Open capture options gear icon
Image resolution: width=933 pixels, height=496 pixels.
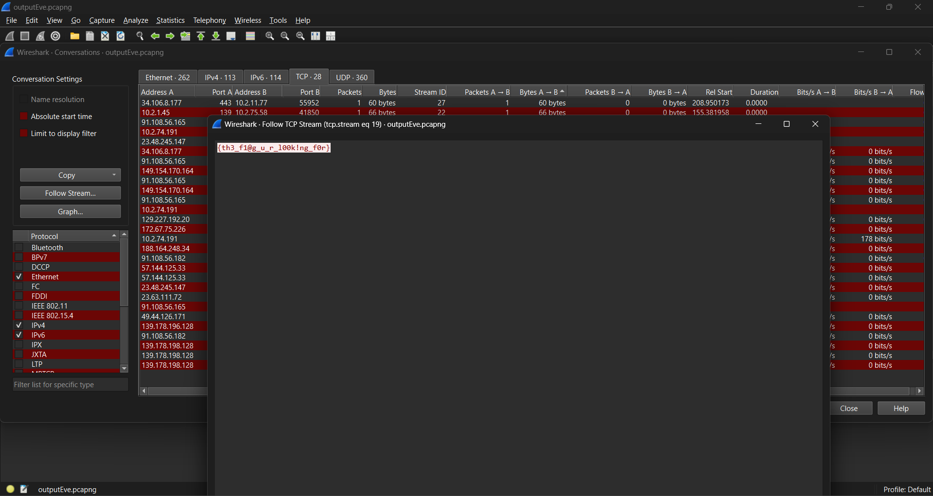[x=55, y=36]
